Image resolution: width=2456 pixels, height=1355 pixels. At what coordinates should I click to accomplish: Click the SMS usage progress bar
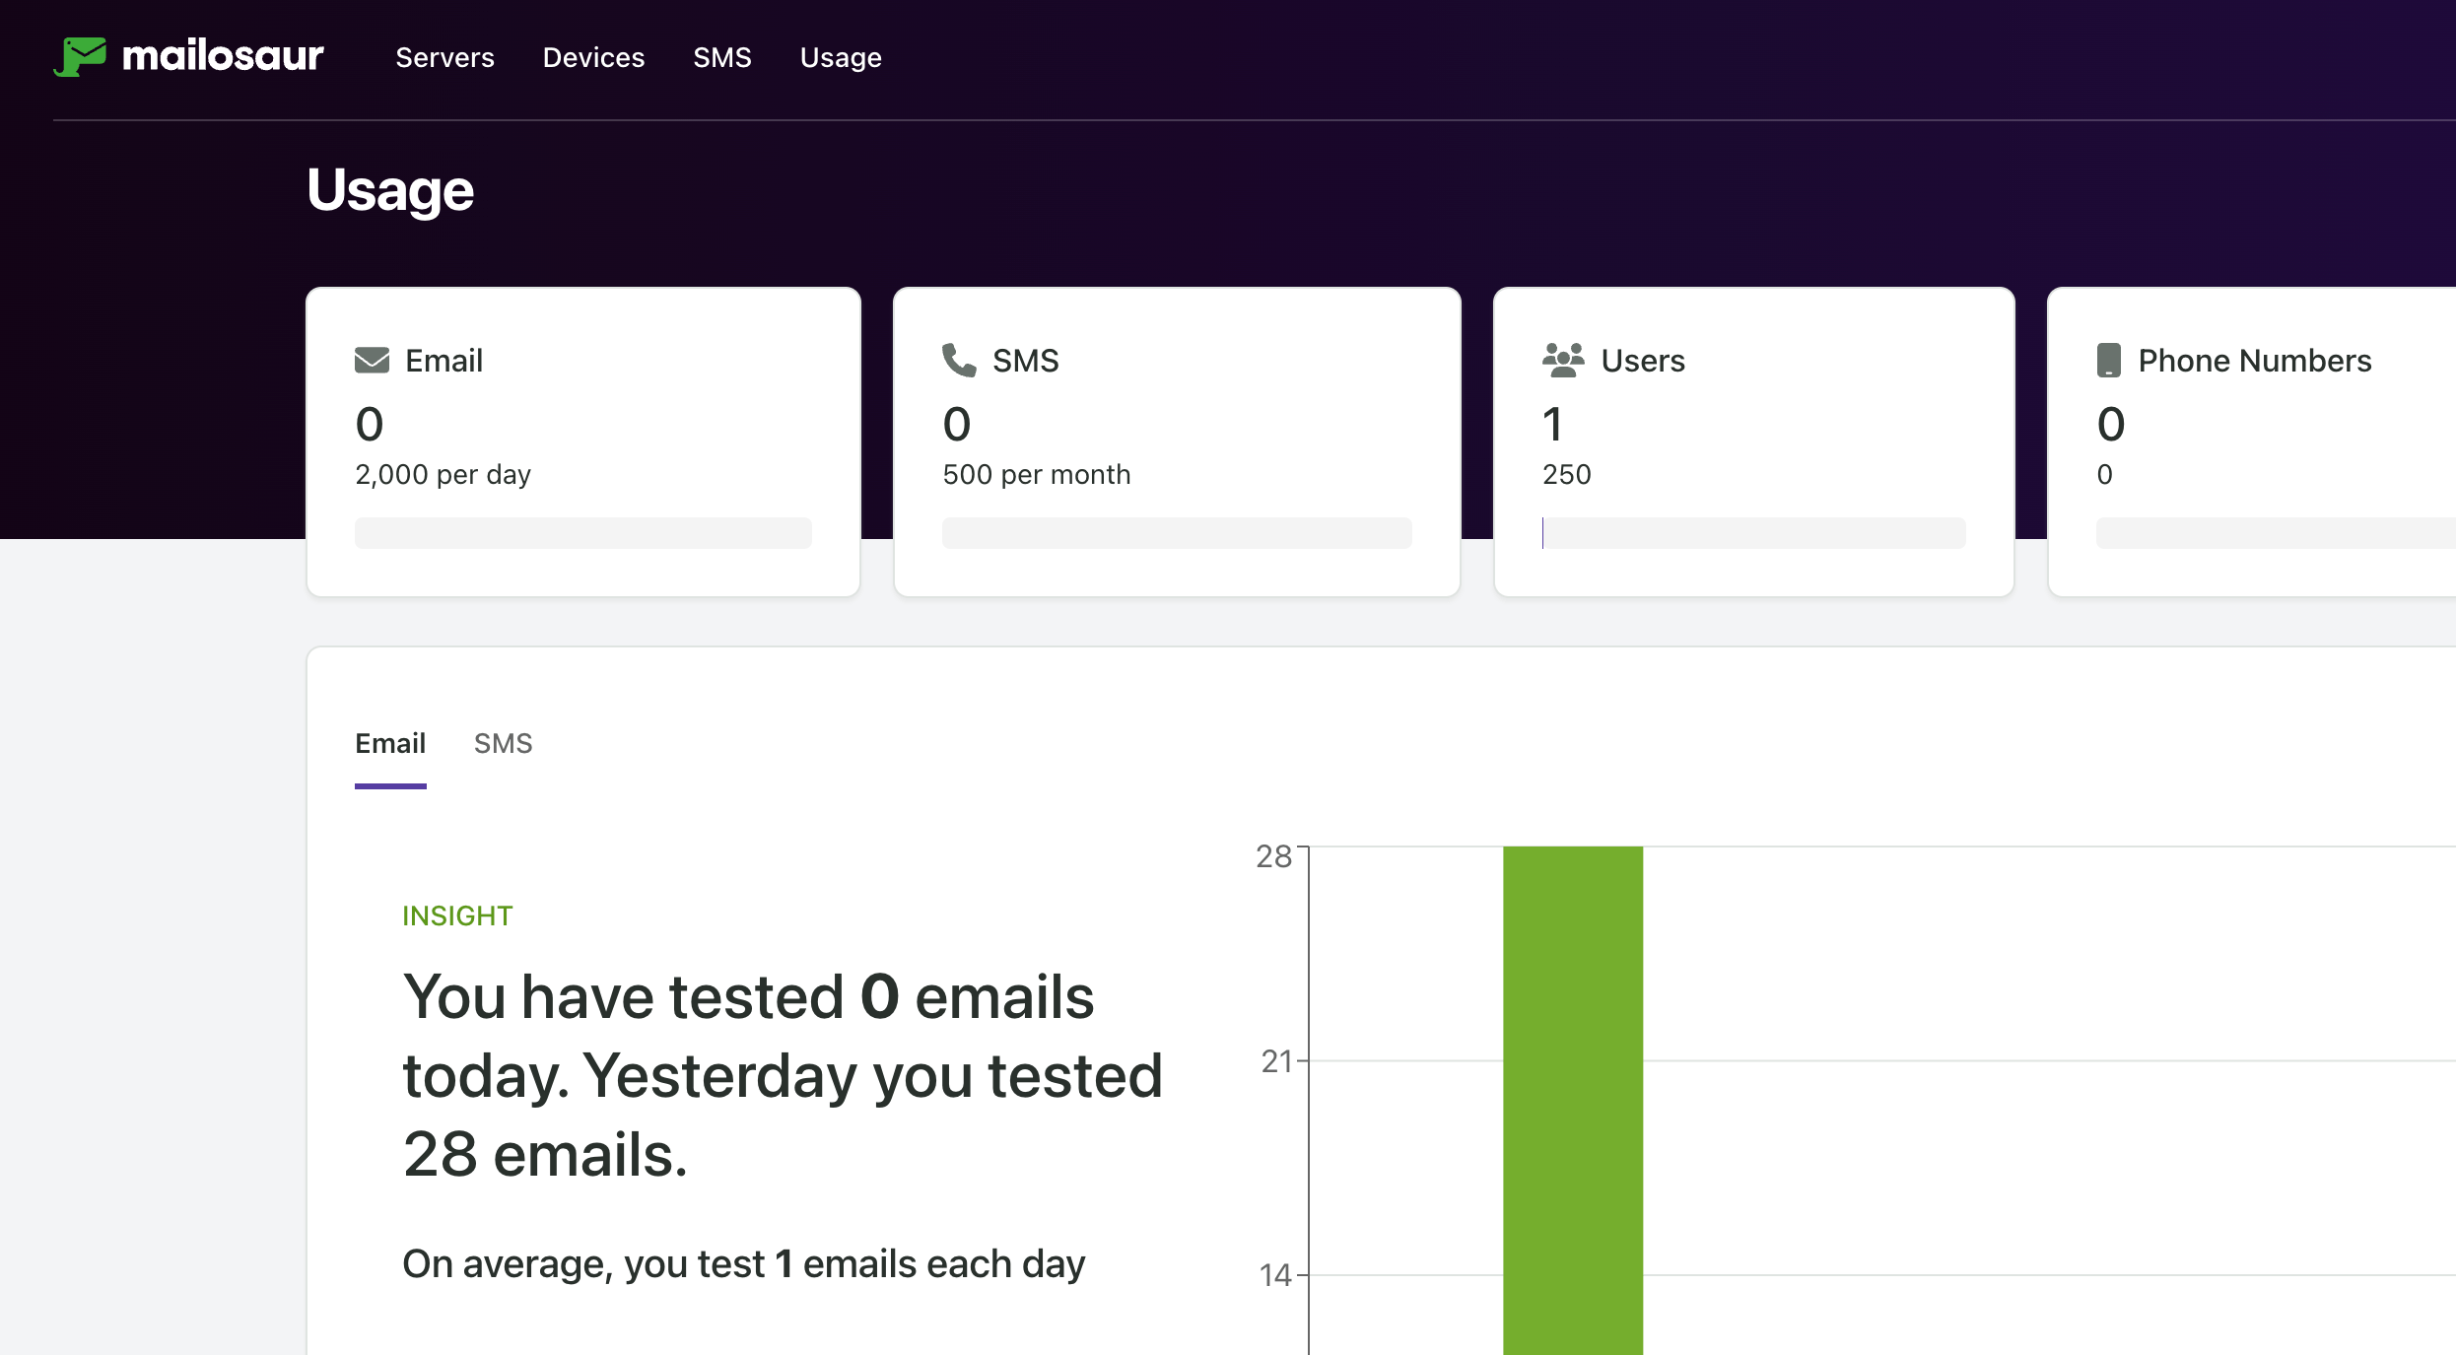click(x=1177, y=533)
